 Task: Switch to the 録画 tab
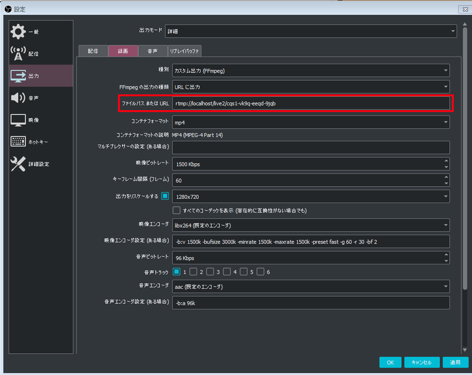coord(123,51)
